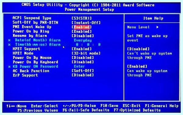
Task: Open the [32-bit mode] HPET value
Action: pos(86,53)
